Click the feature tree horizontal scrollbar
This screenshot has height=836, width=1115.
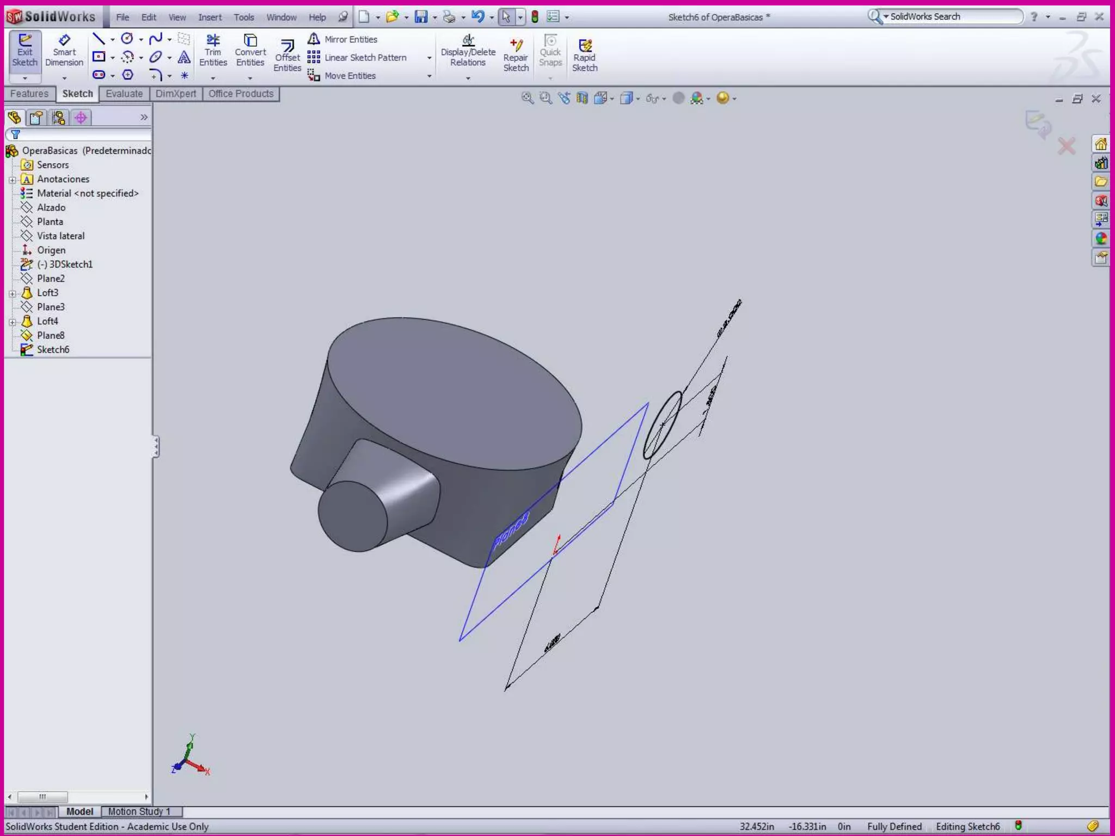(42, 797)
